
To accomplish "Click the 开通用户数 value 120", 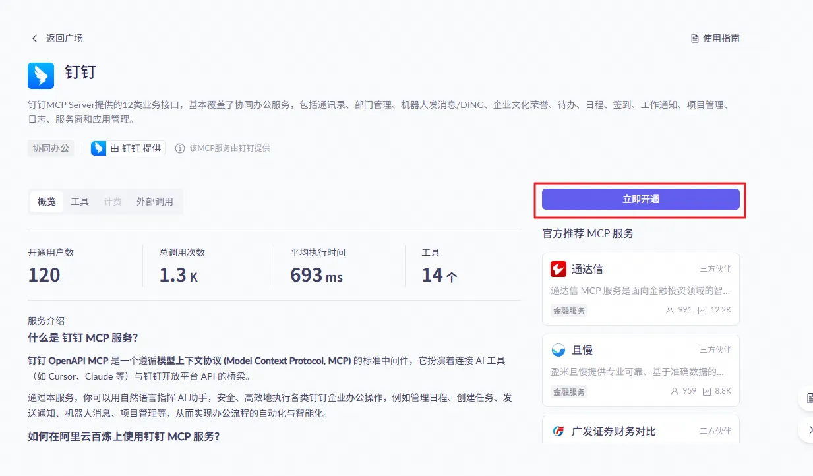I will coord(44,275).
